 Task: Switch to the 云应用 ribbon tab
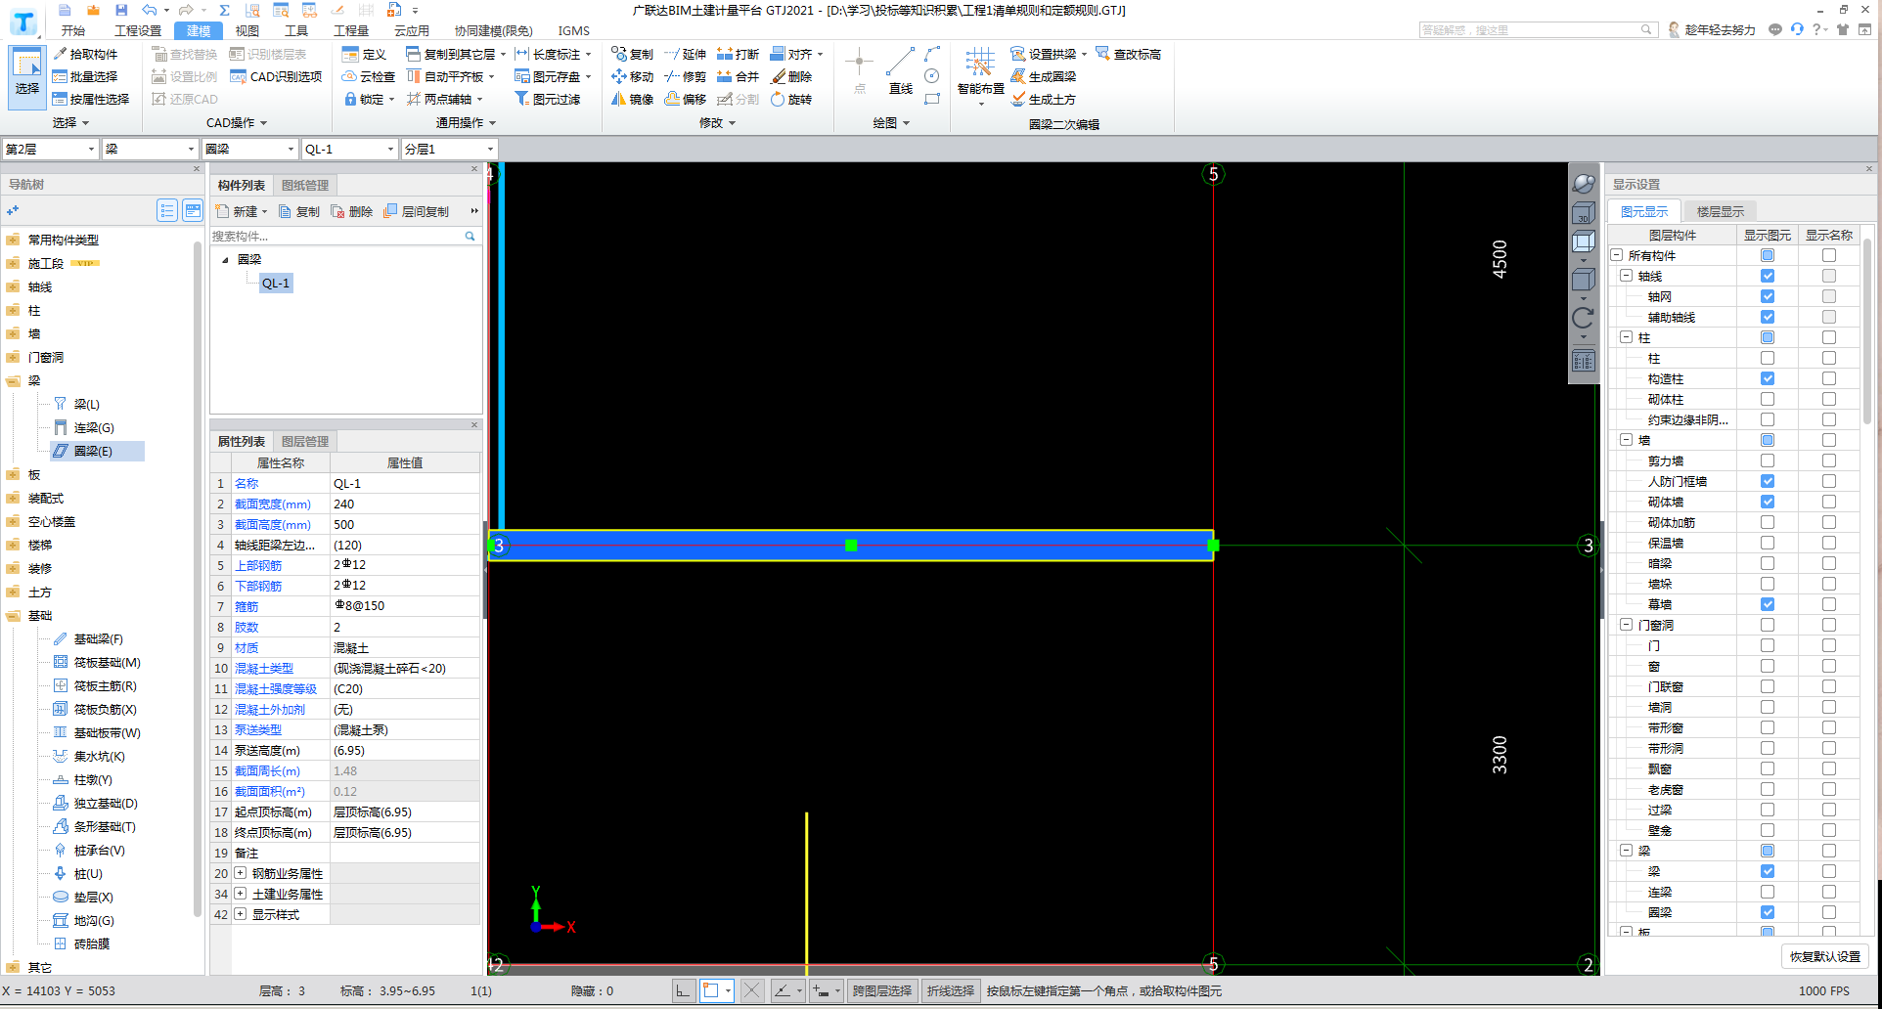coord(412,30)
